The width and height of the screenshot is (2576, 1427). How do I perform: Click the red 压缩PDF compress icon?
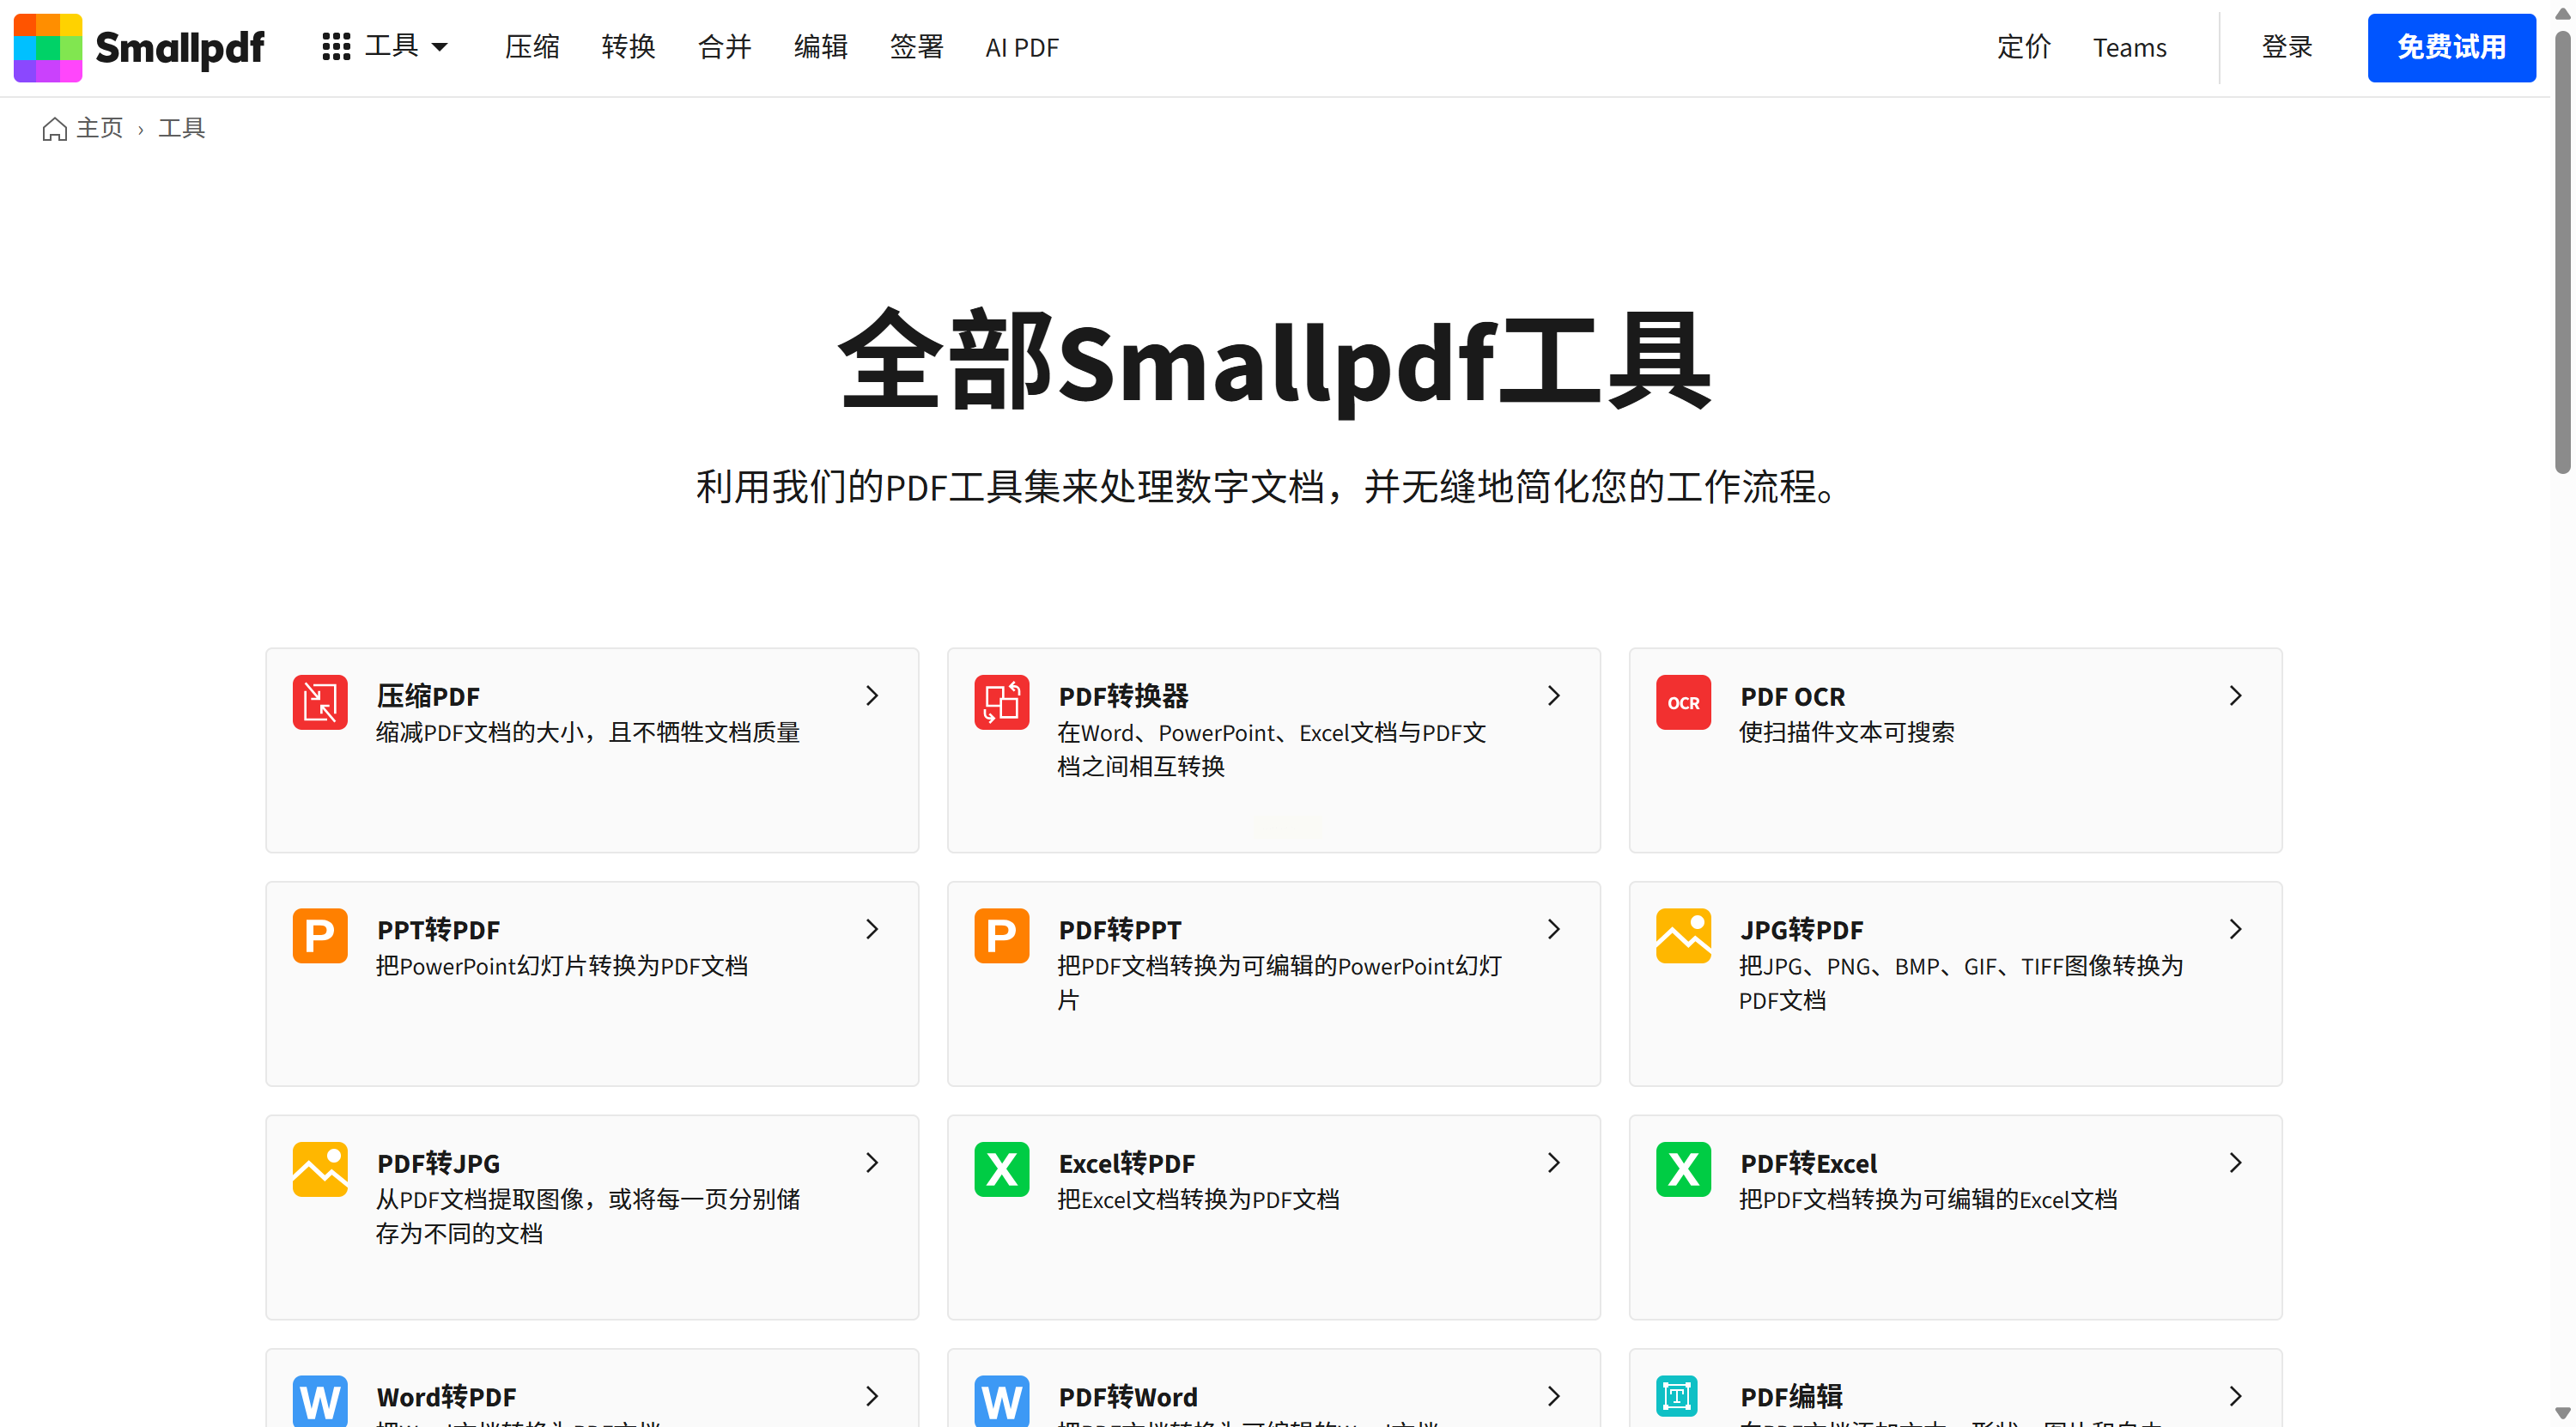(320, 702)
